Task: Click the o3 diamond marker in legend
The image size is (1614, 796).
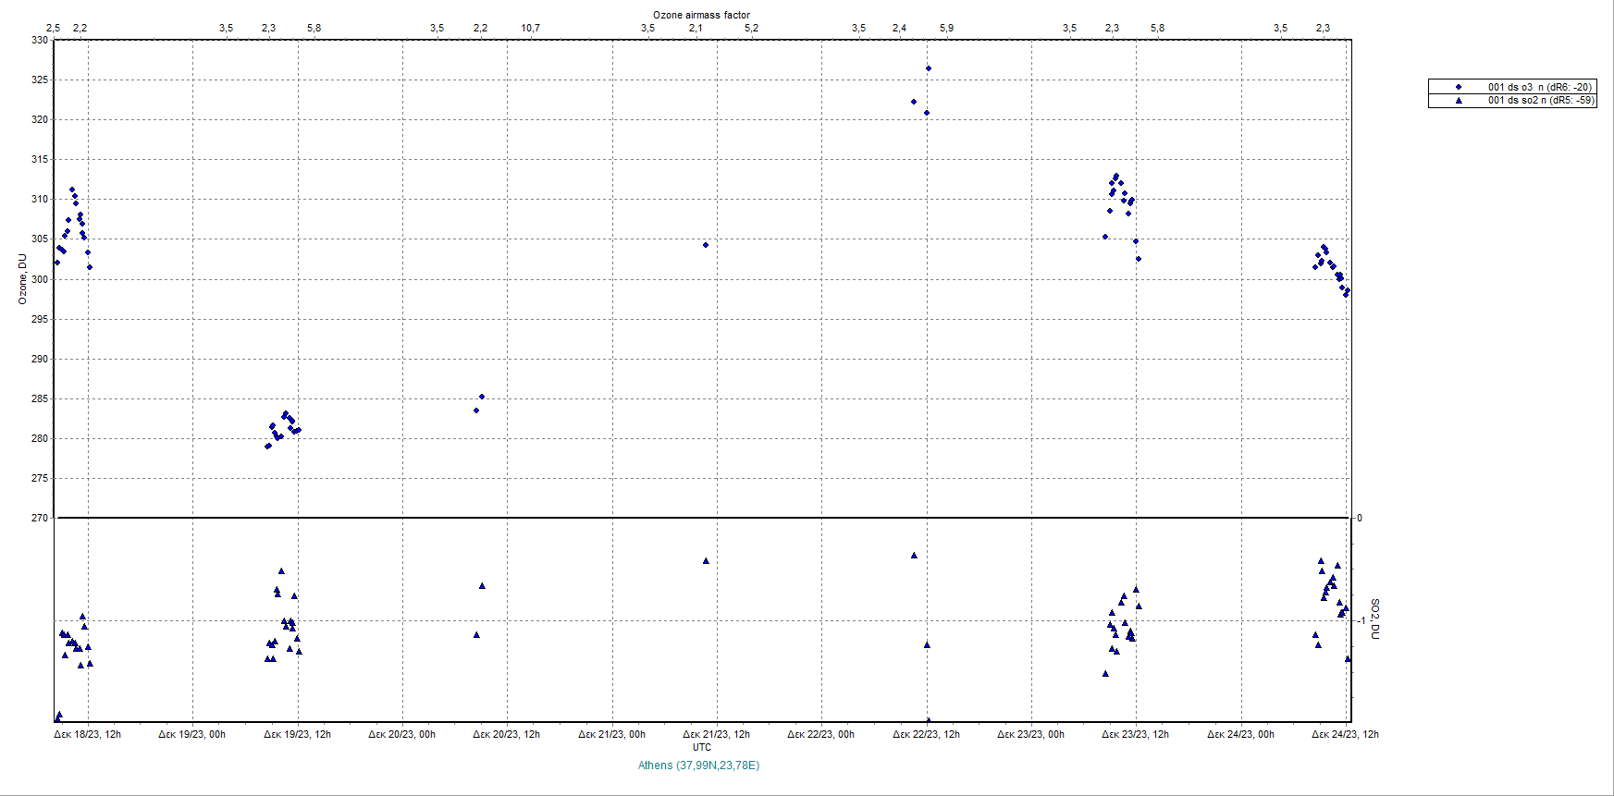Action: [x=1459, y=87]
